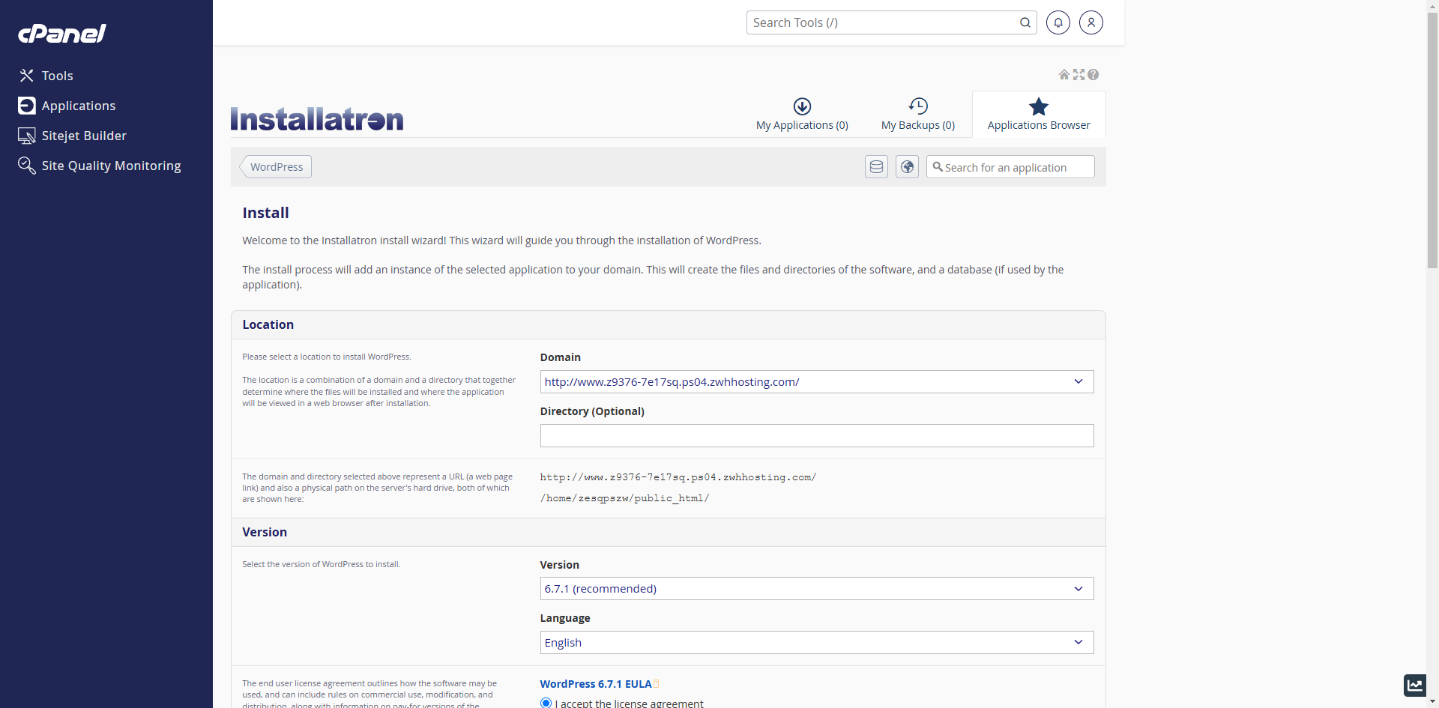
Task: Open the Domain dropdown
Action: tap(817, 382)
